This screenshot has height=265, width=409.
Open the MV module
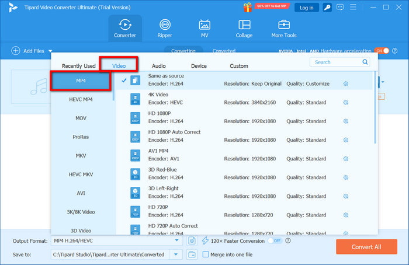pyautogui.click(x=204, y=28)
